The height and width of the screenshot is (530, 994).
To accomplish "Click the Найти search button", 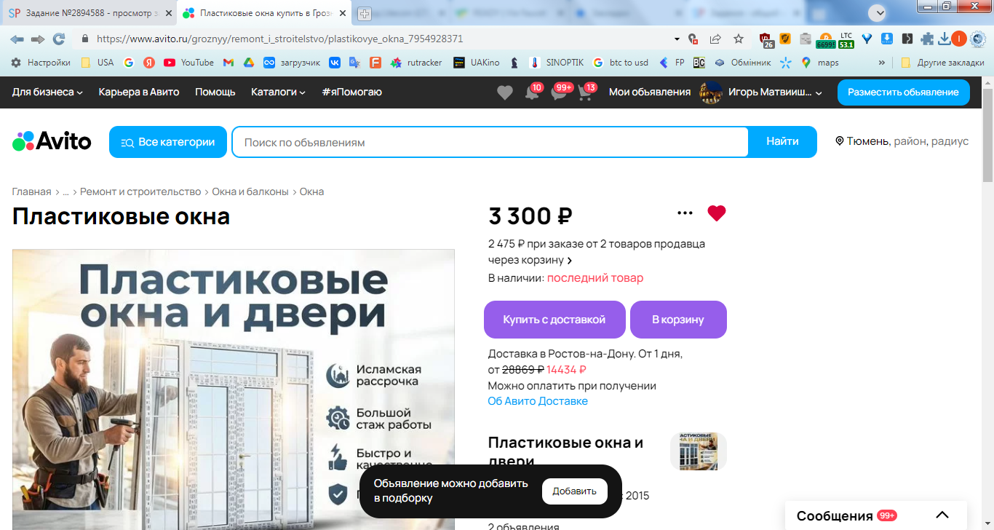I will [x=782, y=142].
